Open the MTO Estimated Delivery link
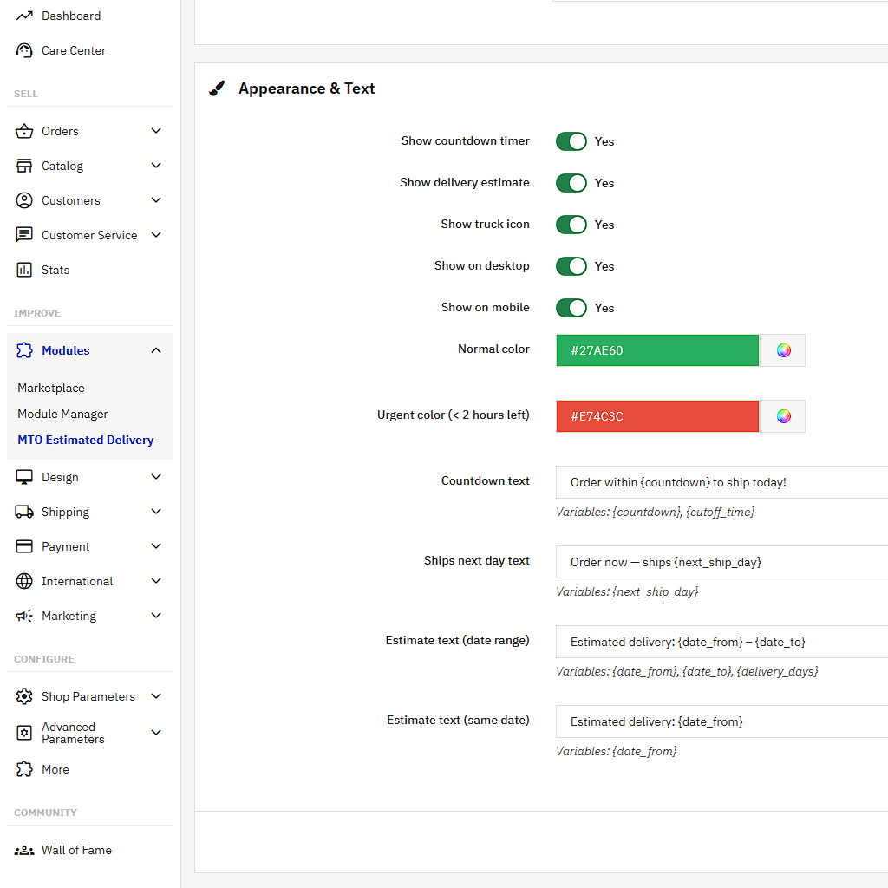The image size is (888, 888). 85,440
